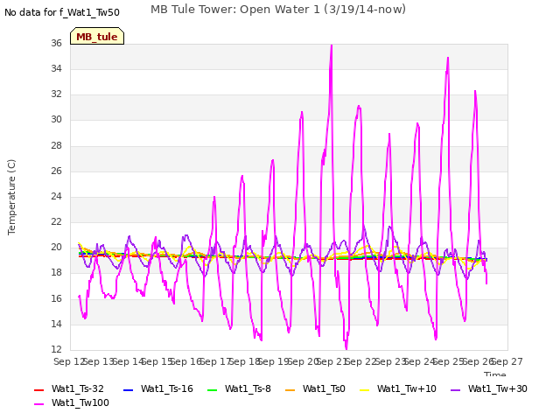The image size is (560, 420).
Task: Click the magenta trough near 12 degrees
Action: [x=346, y=348]
